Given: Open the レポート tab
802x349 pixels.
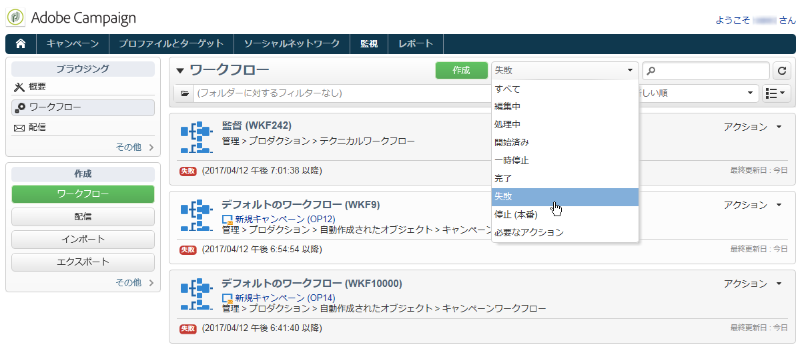Looking at the screenshot, I should point(416,44).
